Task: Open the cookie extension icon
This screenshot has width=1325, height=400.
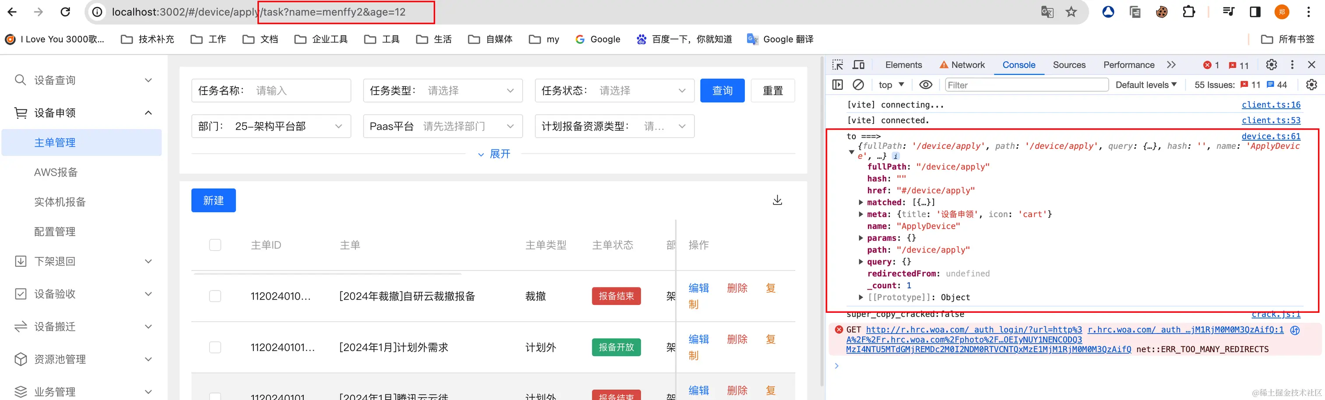Action: (1162, 12)
